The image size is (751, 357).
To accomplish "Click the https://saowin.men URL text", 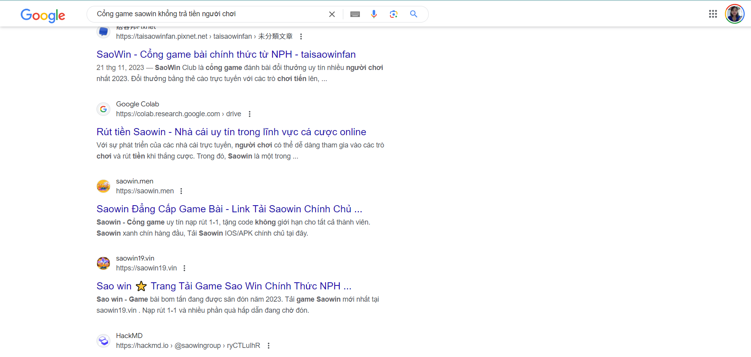I will pos(145,191).
